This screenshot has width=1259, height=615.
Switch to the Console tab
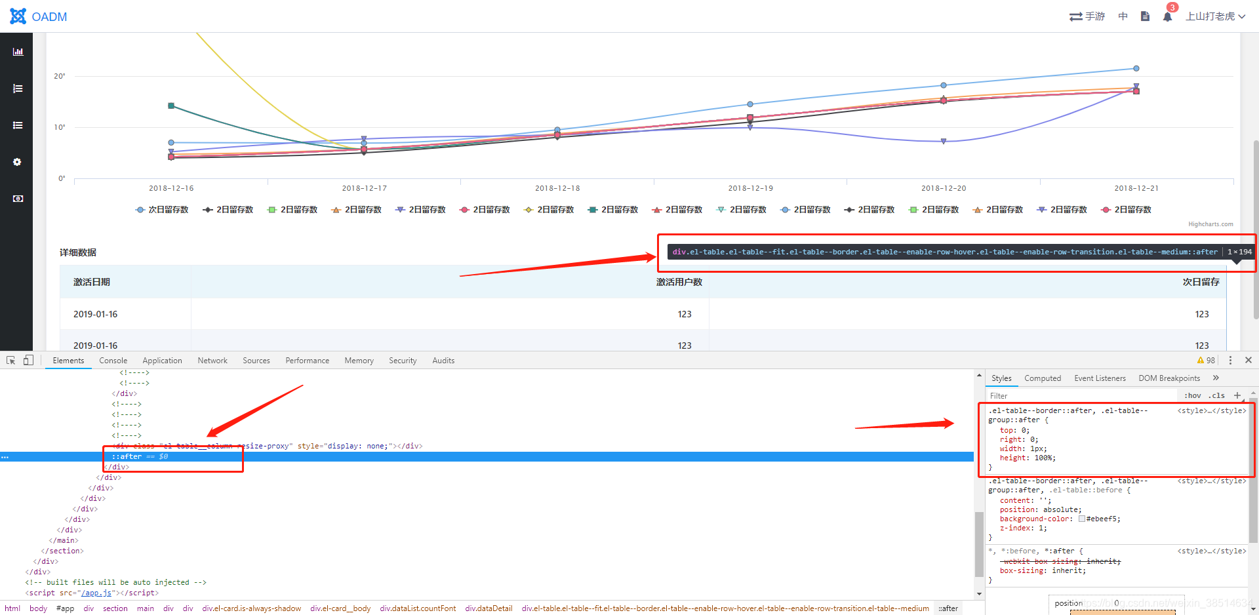point(113,361)
